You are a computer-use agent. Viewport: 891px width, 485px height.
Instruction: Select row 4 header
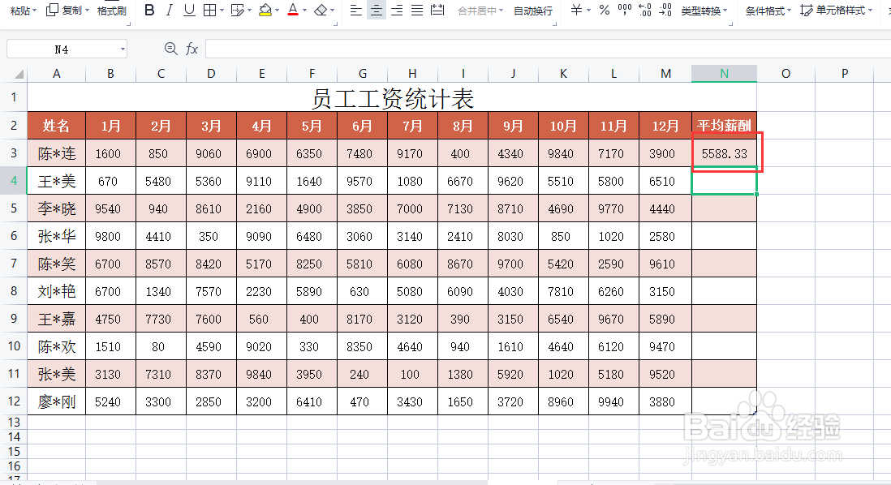coord(14,181)
